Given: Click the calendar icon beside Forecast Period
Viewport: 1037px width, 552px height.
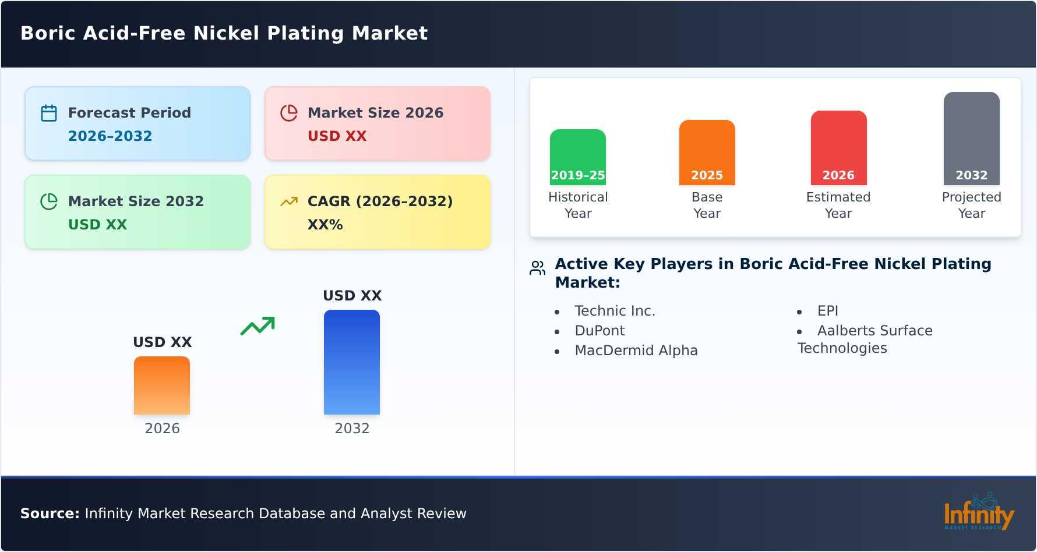Looking at the screenshot, I should (x=49, y=113).
